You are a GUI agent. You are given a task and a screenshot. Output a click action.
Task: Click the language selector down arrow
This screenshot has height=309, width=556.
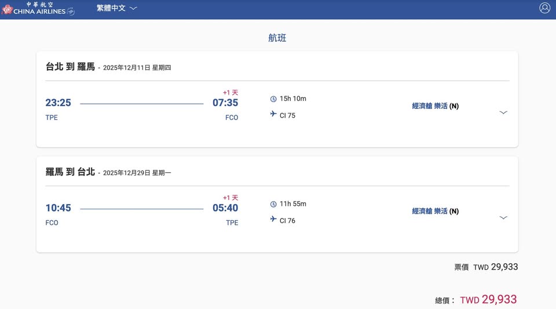pos(133,8)
